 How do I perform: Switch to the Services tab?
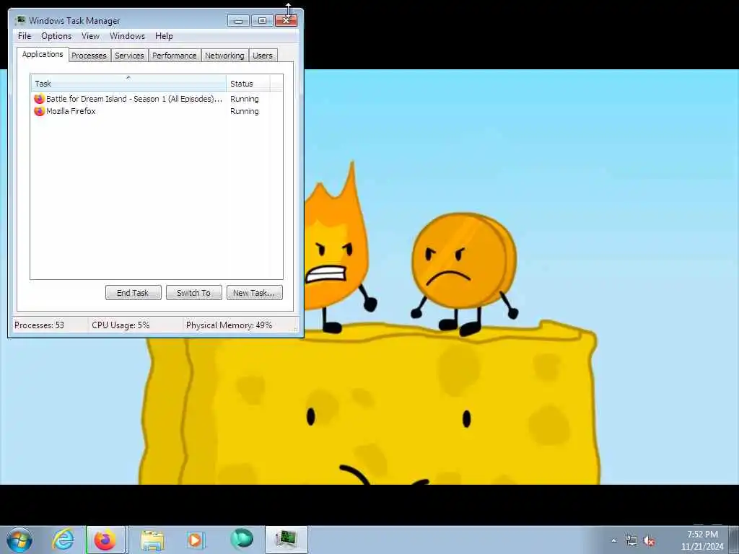129,56
